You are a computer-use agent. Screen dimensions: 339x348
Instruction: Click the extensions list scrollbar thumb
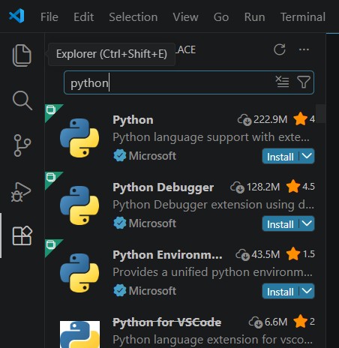(x=320, y=114)
